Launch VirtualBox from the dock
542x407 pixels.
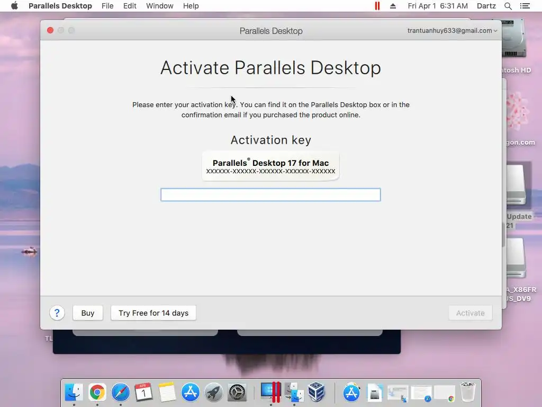click(x=317, y=392)
